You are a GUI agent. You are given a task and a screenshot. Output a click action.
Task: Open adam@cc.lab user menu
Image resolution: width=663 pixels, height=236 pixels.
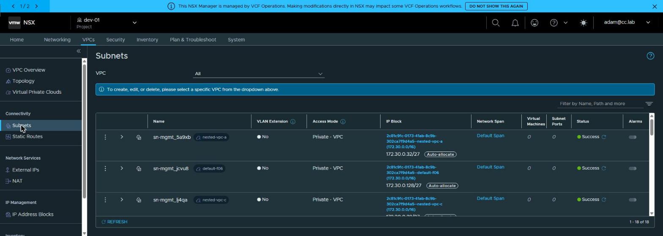tap(627, 22)
